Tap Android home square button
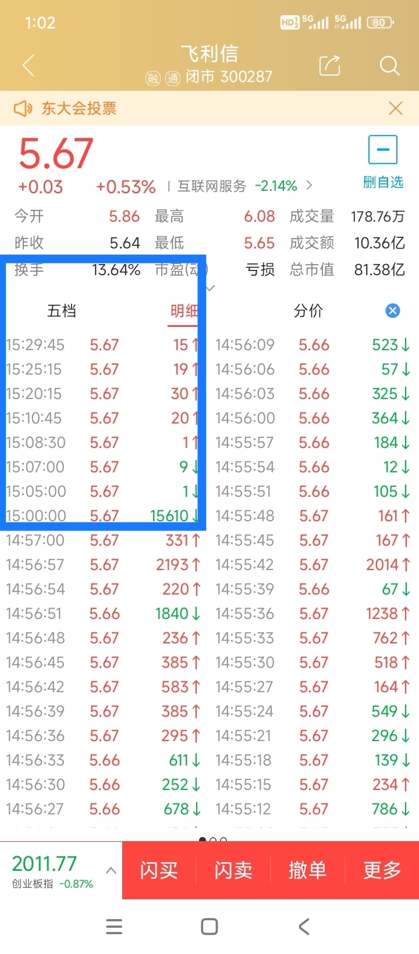Image resolution: width=419 pixels, height=954 pixels. click(x=209, y=927)
